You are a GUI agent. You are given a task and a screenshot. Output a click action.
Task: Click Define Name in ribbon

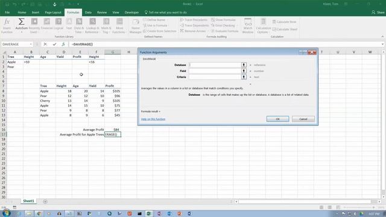coord(156,20)
